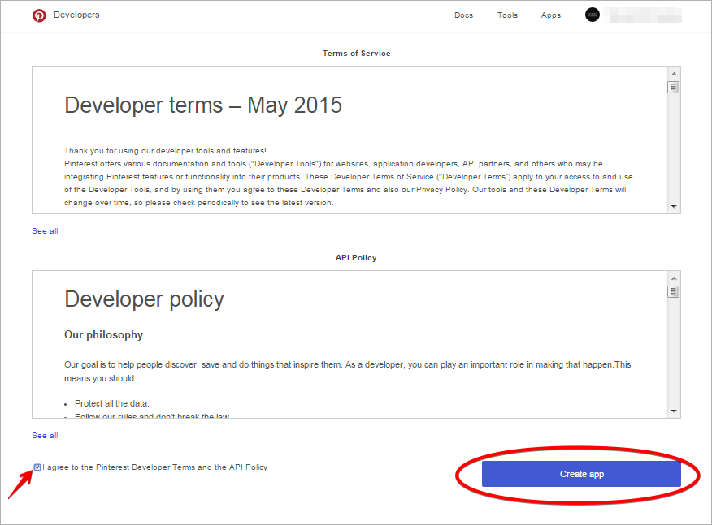Click the Developers home link
The image size is (712, 525).
[76, 15]
